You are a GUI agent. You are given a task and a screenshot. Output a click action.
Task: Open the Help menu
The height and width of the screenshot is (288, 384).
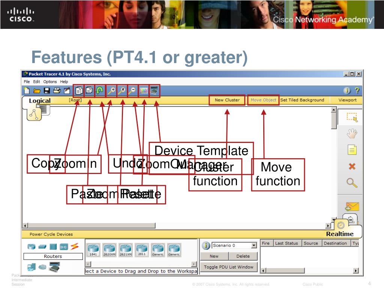click(x=64, y=81)
